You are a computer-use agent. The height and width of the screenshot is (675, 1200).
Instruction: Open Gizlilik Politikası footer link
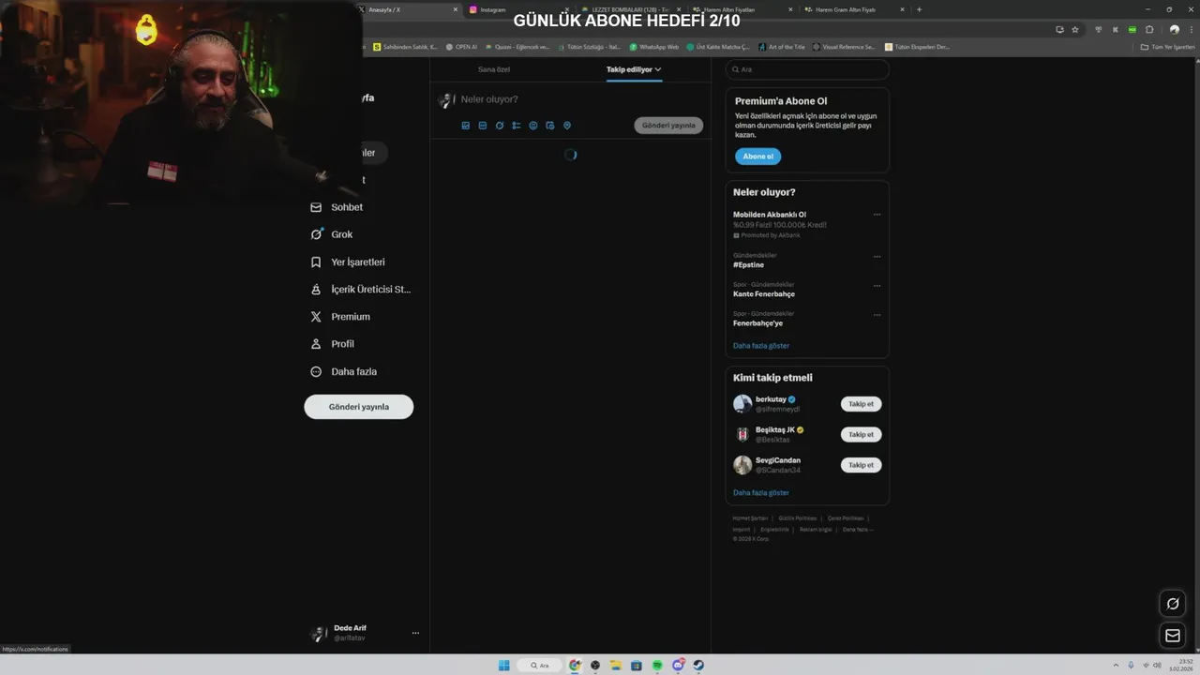pyautogui.click(x=798, y=518)
